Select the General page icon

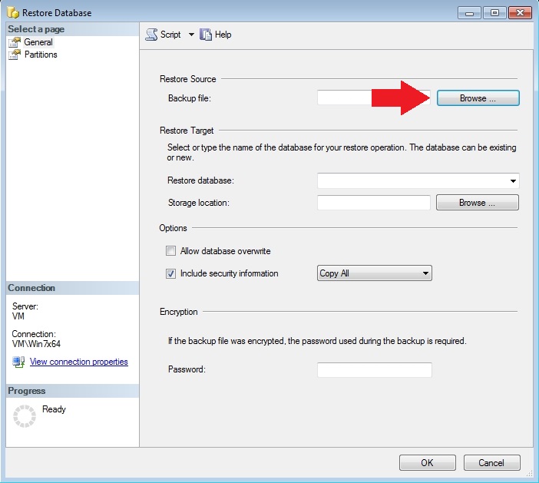(15, 42)
